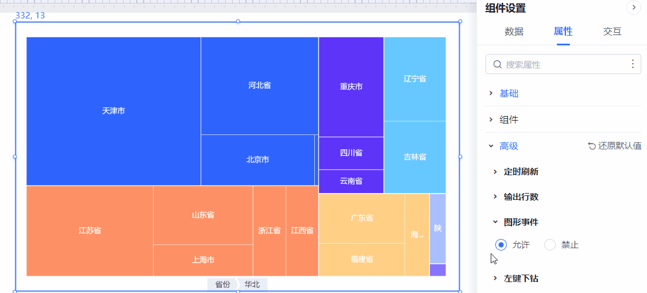Click the 上海市 block
The width and height of the screenshot is (647, 293).
[x=203, y=260]
